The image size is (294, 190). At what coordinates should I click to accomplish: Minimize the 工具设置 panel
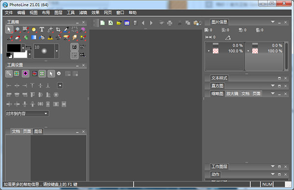tap(77, 66)
